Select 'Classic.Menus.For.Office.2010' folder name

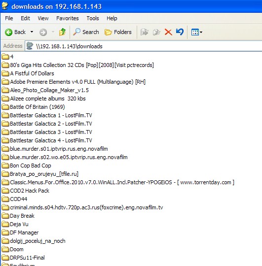tap(122, 182)
